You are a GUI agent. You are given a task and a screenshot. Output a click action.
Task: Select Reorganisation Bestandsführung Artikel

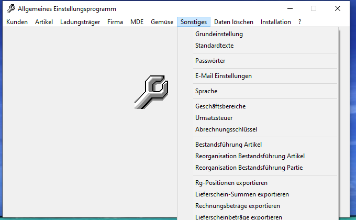[258, 157]
